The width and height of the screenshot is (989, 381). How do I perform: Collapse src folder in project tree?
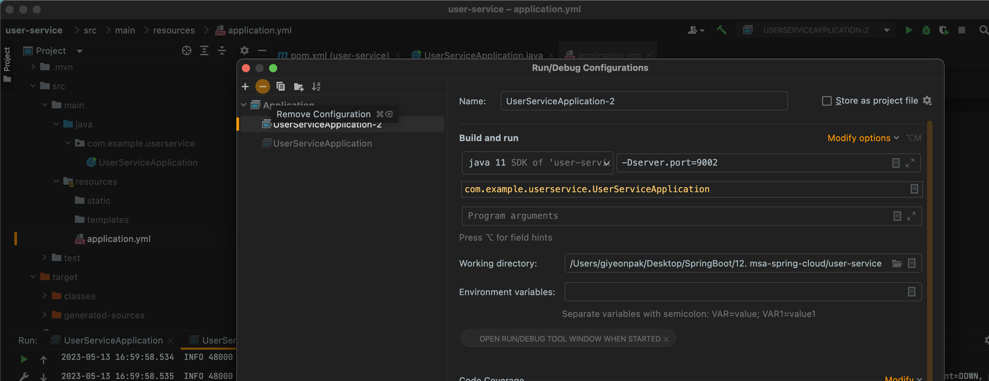33,85
